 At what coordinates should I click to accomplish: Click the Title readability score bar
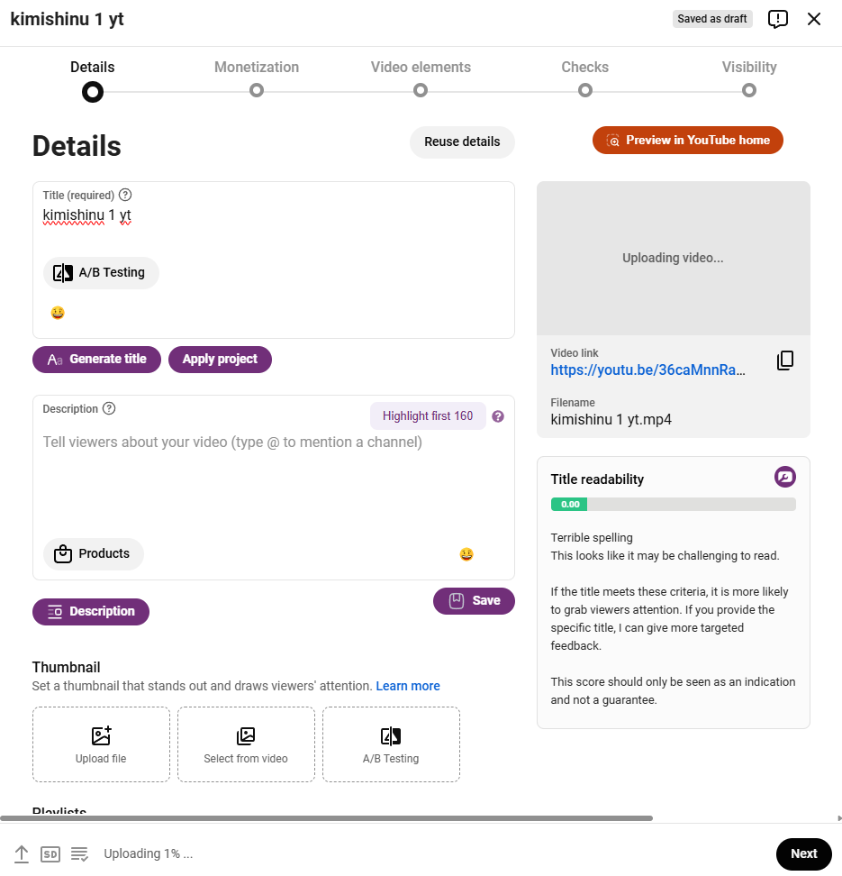tap(673, 504)
